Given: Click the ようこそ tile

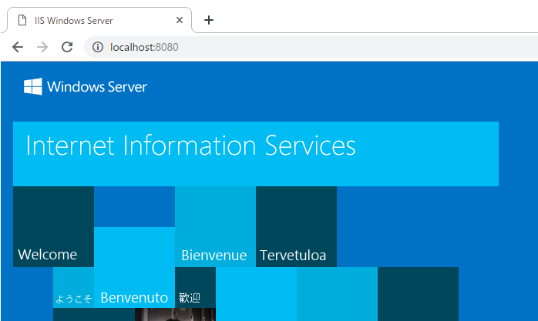Looking at the screenshot, I should pos(73,287).
